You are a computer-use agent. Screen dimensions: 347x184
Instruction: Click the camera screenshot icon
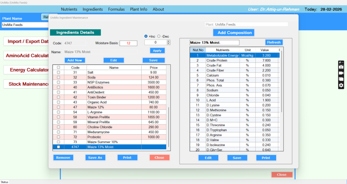pyautogui.click(x=341, y=67)
